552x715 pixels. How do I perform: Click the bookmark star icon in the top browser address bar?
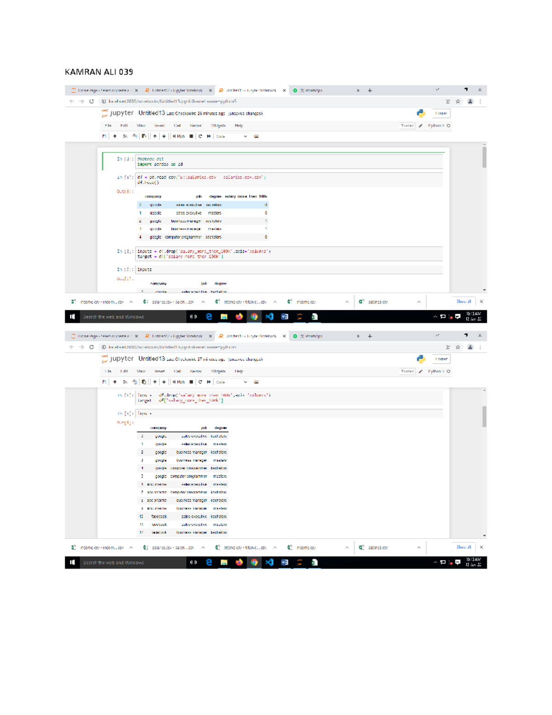pos(458,101)
